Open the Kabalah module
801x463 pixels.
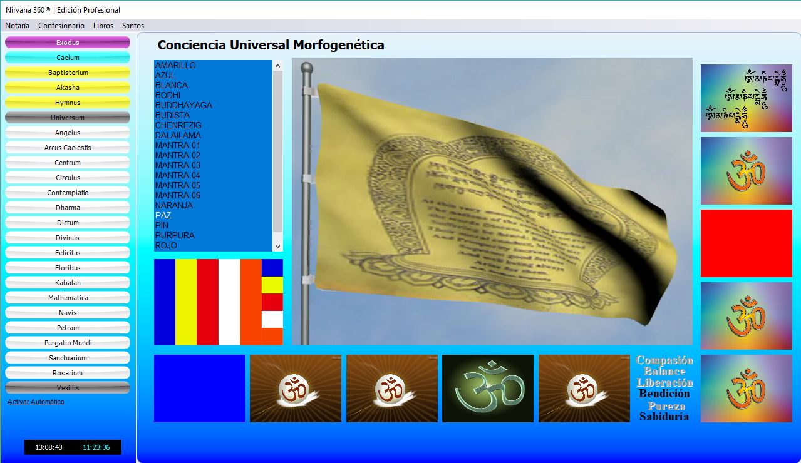[x=68, y=283]
